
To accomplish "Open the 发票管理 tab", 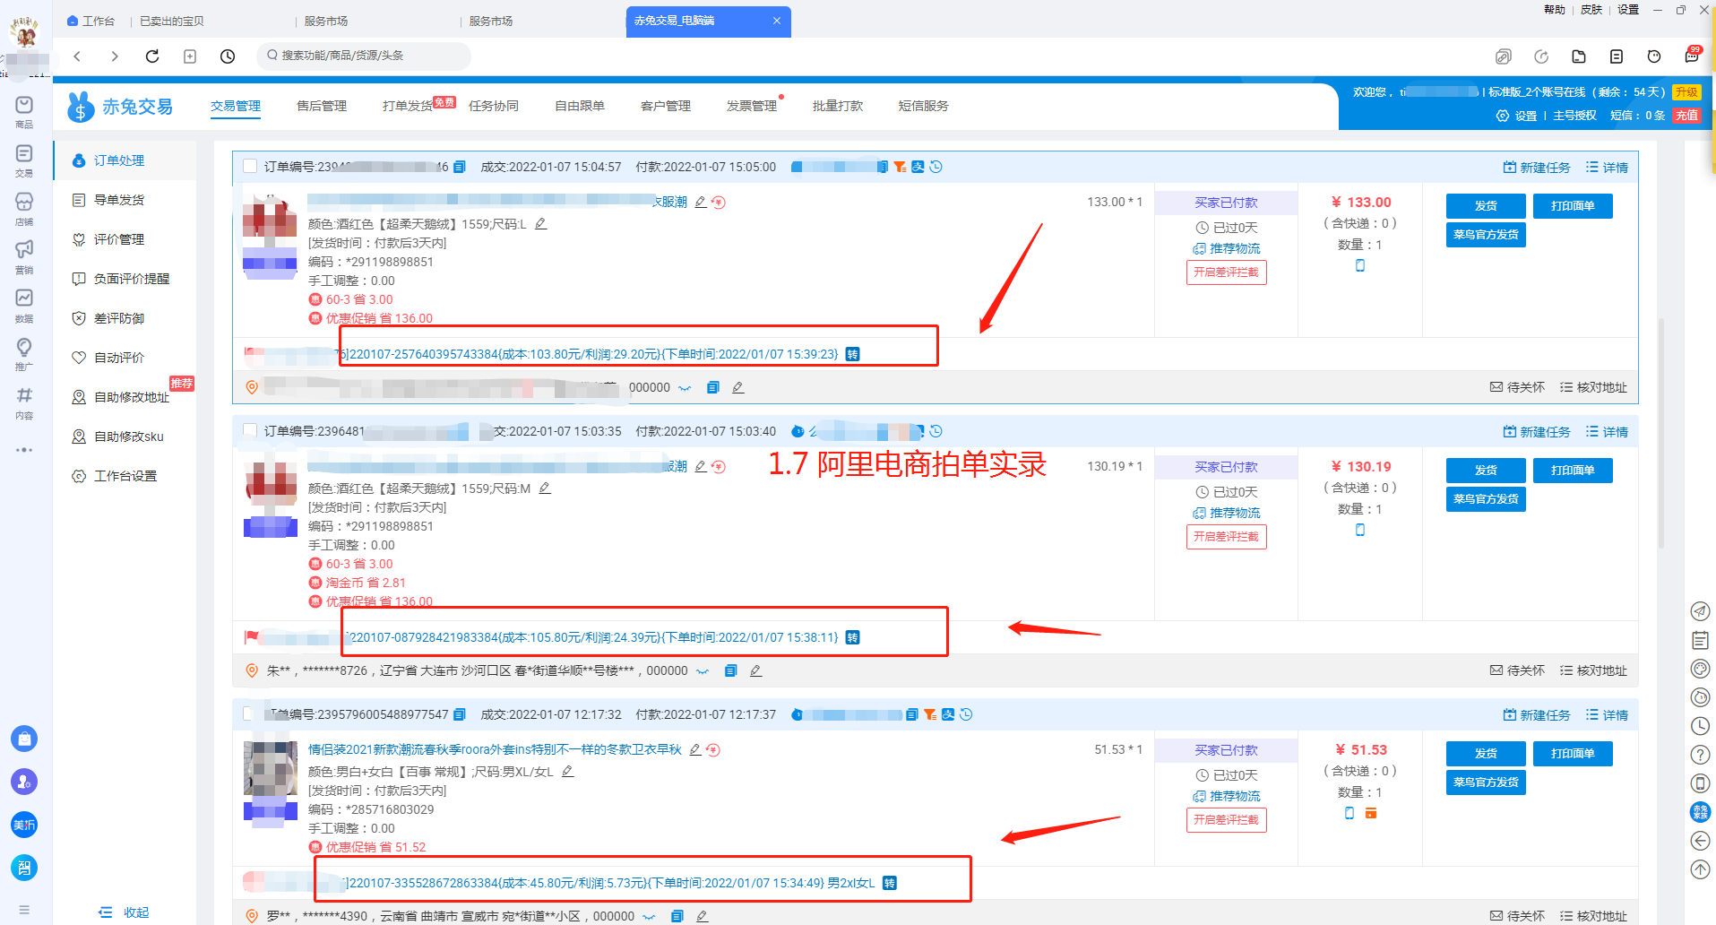I will [x=752, y=106].
